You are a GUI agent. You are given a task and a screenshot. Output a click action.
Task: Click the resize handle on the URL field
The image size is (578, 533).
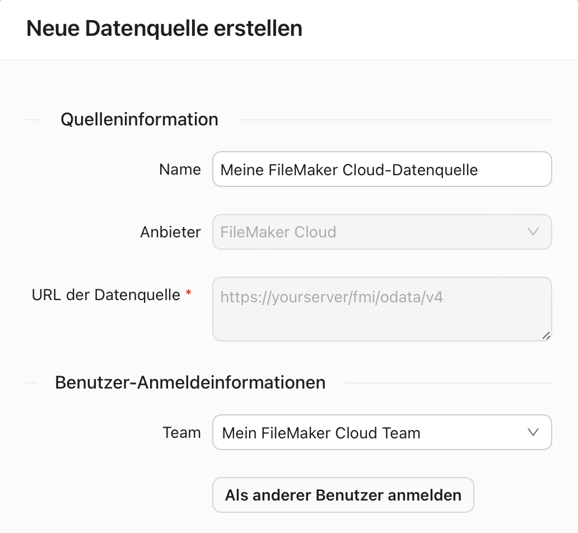(x=547, y=335)
